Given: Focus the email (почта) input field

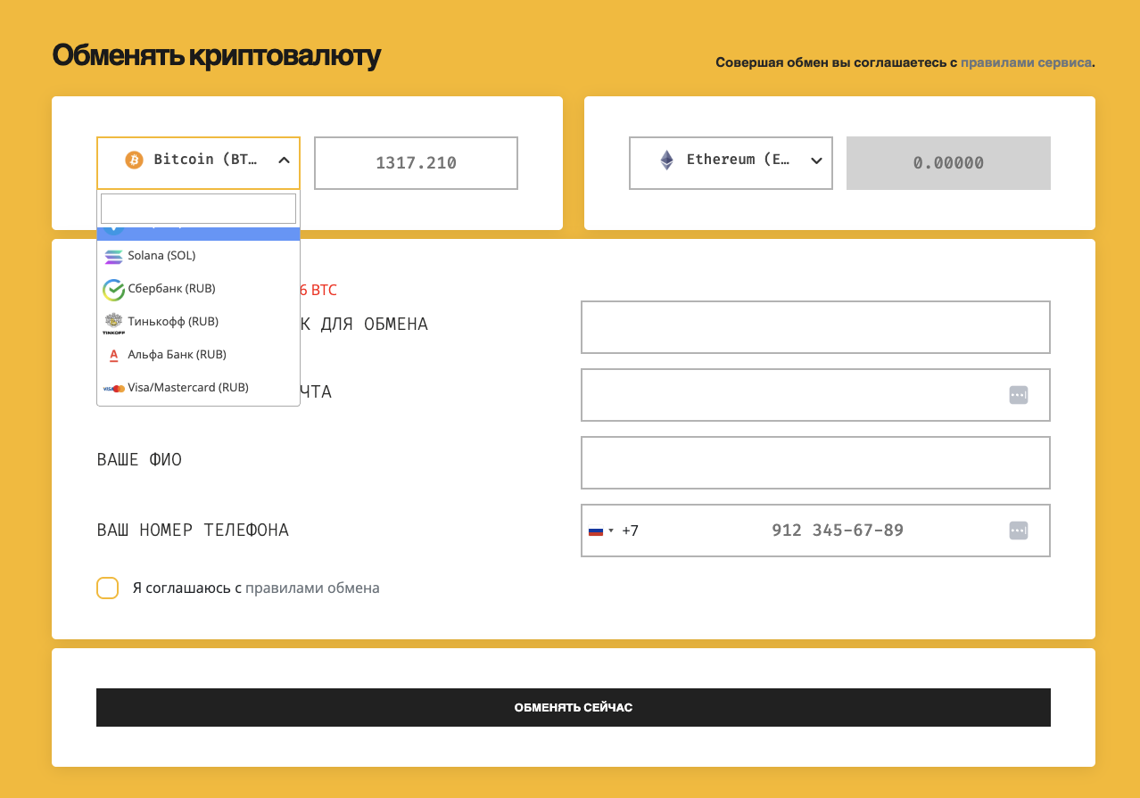Looking at the screenshot, I should (x=815, y=395).
